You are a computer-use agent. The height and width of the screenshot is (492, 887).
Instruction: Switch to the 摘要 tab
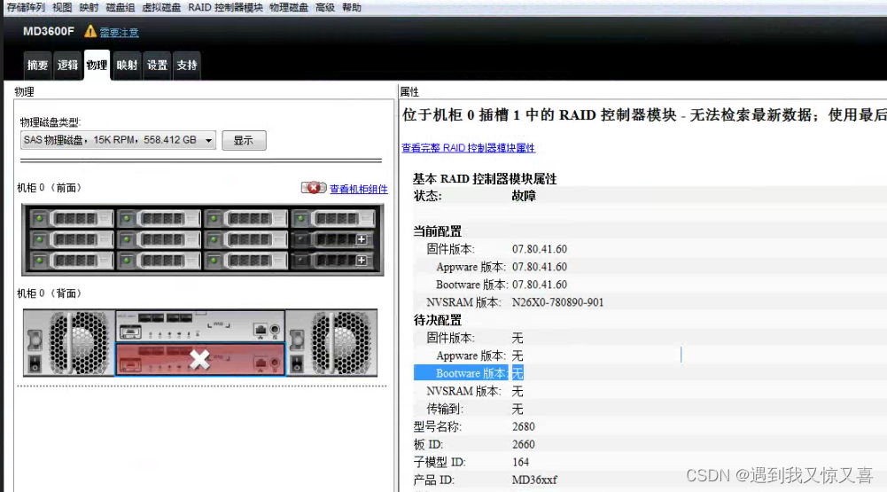click(x=38, y=65)
